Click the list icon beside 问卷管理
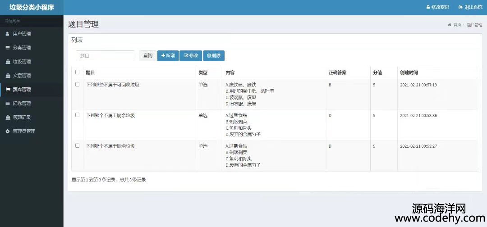Screen dimensions: 487x227 pyautogui.click(x=8, y=103)
